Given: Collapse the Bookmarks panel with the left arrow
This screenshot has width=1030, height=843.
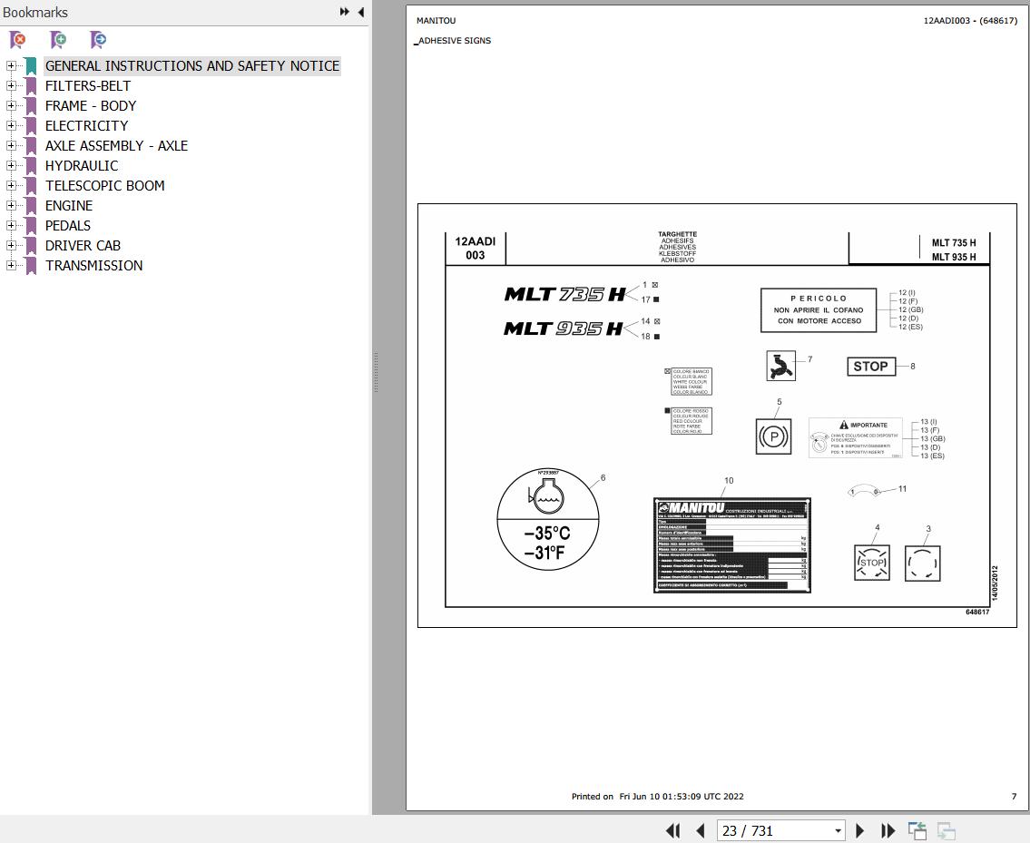Looking at the screenshot, I should coord(360,12).
